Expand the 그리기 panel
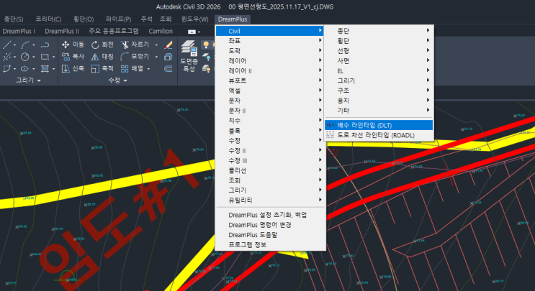 pyautogui.click(x=28, y=80)
